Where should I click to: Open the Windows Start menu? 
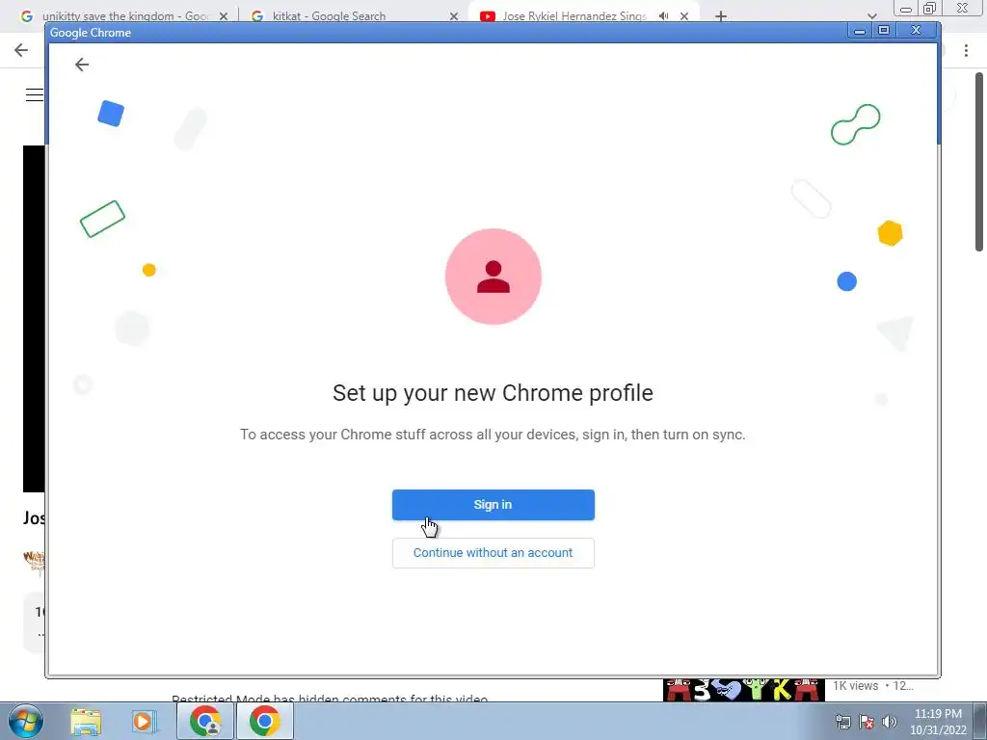click(x=25, y=721)
